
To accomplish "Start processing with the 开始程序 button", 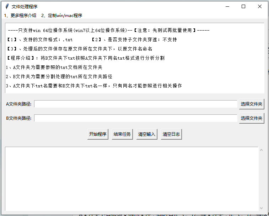I will click(98, 134).
